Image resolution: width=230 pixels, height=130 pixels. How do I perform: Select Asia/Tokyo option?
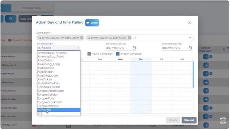[x=59, y=79]
